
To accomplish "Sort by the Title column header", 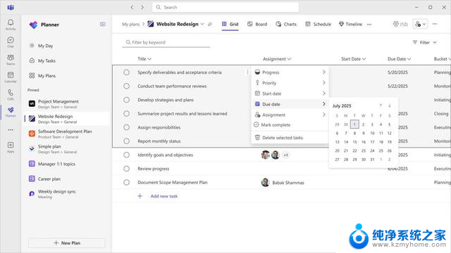I will [144, 59].
